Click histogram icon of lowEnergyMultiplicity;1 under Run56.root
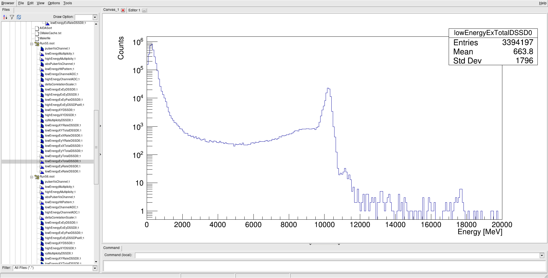The height and width of the screenshot is (278, 548). coord(42,187)
